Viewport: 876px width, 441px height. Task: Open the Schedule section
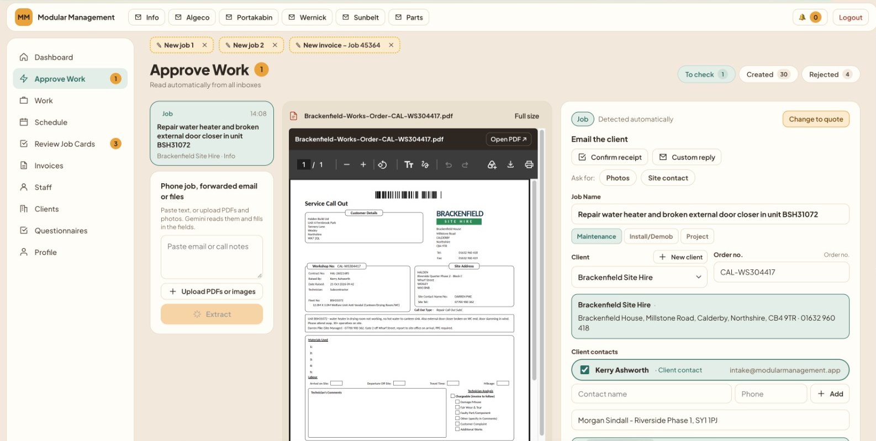[70, 122]
